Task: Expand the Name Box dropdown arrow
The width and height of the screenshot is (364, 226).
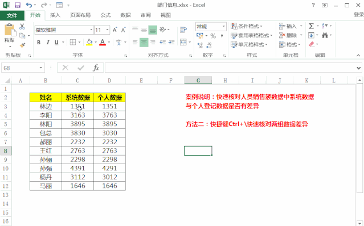Action: 41,68
